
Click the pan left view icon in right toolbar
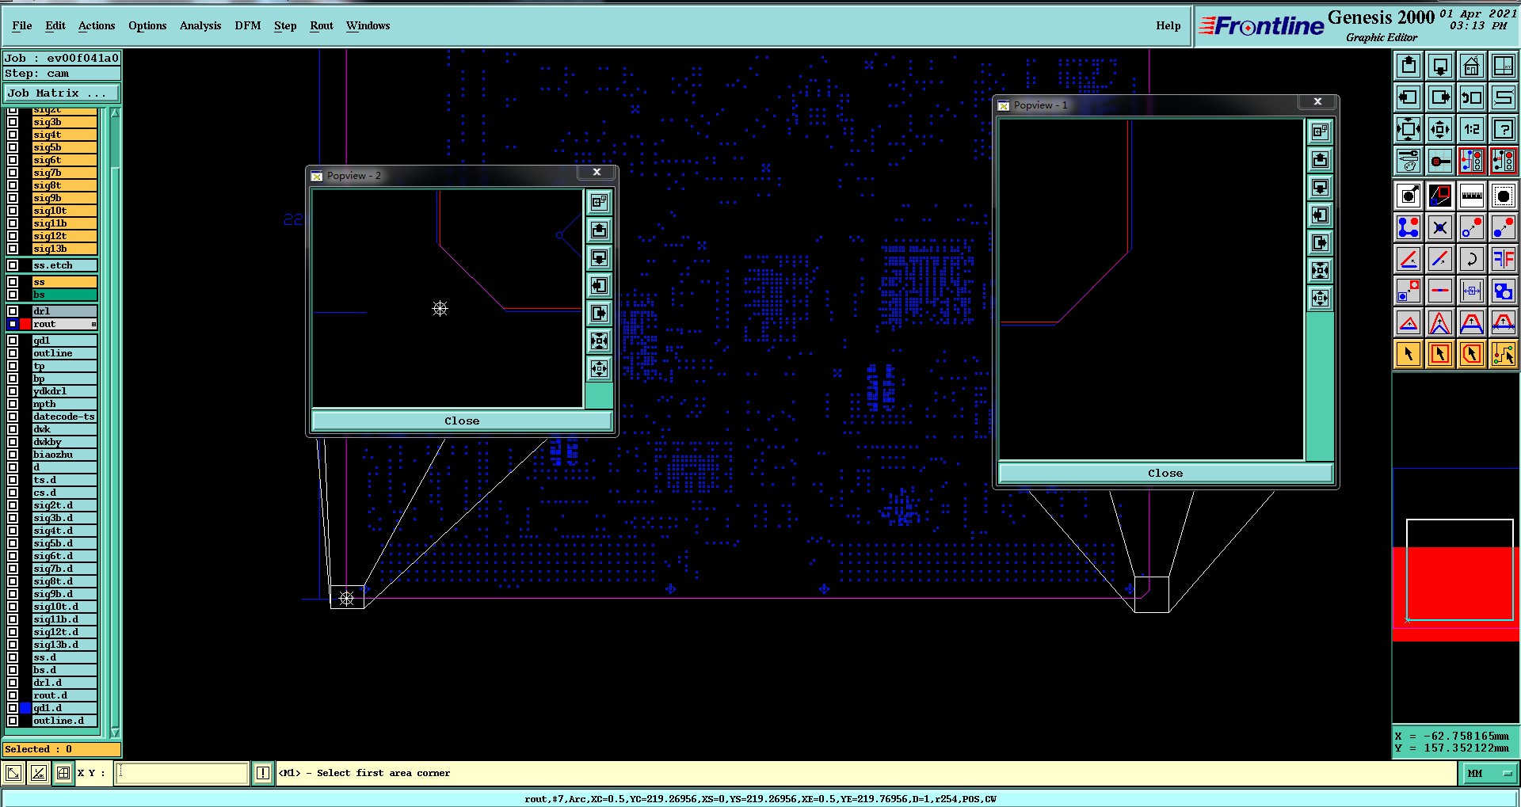pos(1409,97)
